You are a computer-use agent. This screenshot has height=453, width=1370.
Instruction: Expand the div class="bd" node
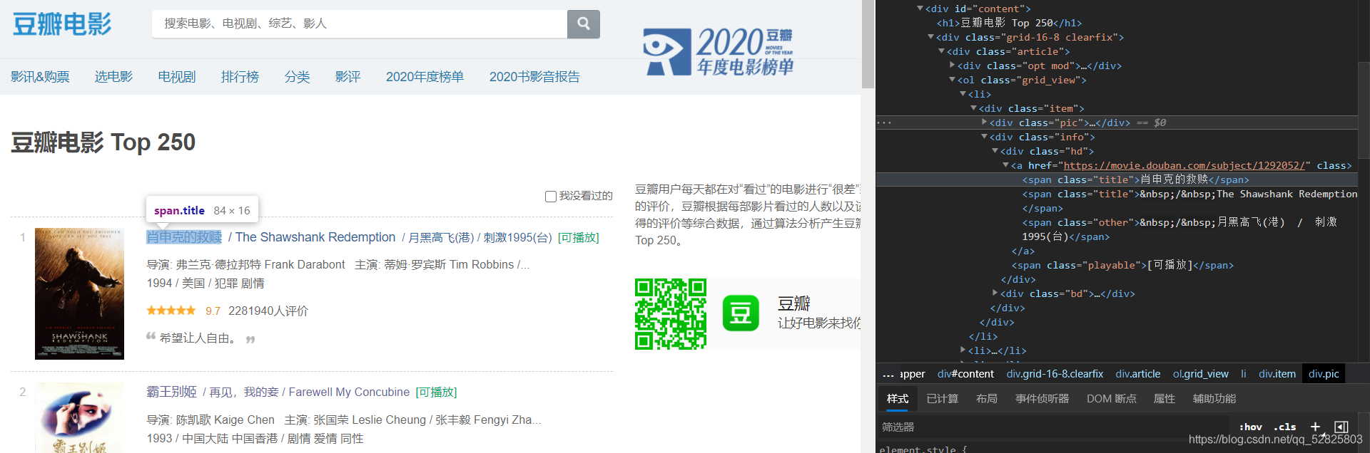(x=995, y=293)
